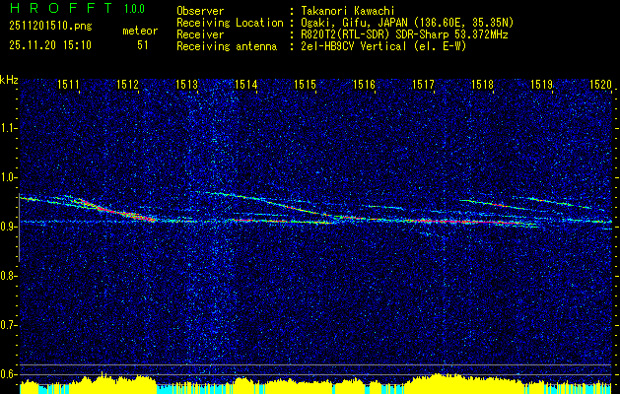Click the version number 1.0.0

coord(134,9)
